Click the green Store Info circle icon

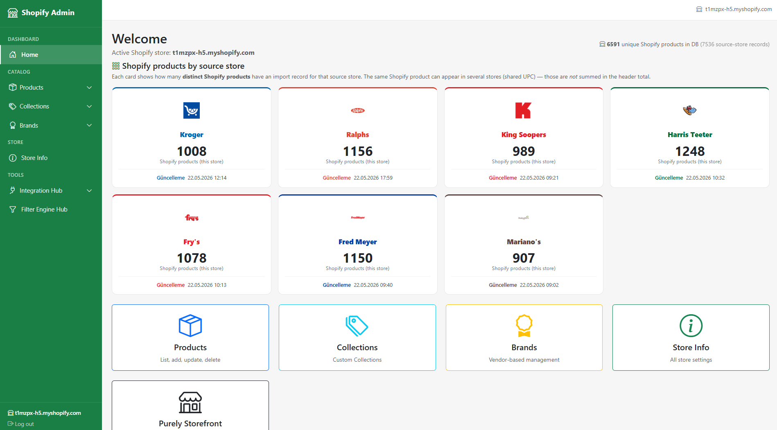pos(691,326)
